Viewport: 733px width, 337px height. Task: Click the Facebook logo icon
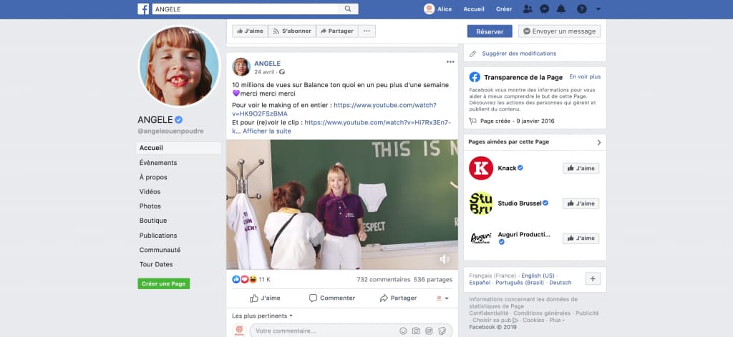143,9
